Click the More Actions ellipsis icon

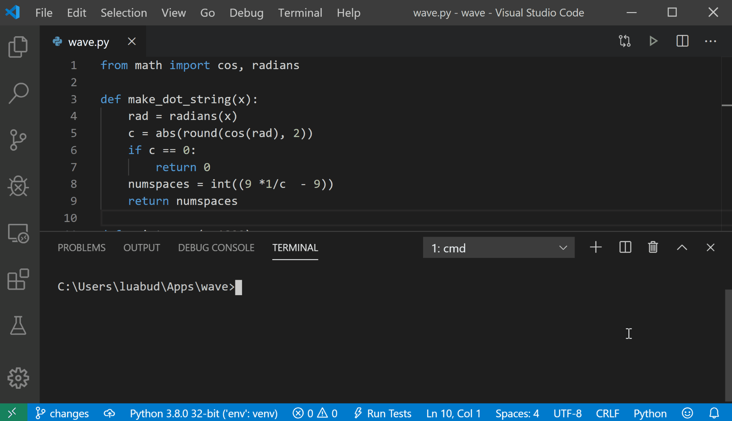710,41
